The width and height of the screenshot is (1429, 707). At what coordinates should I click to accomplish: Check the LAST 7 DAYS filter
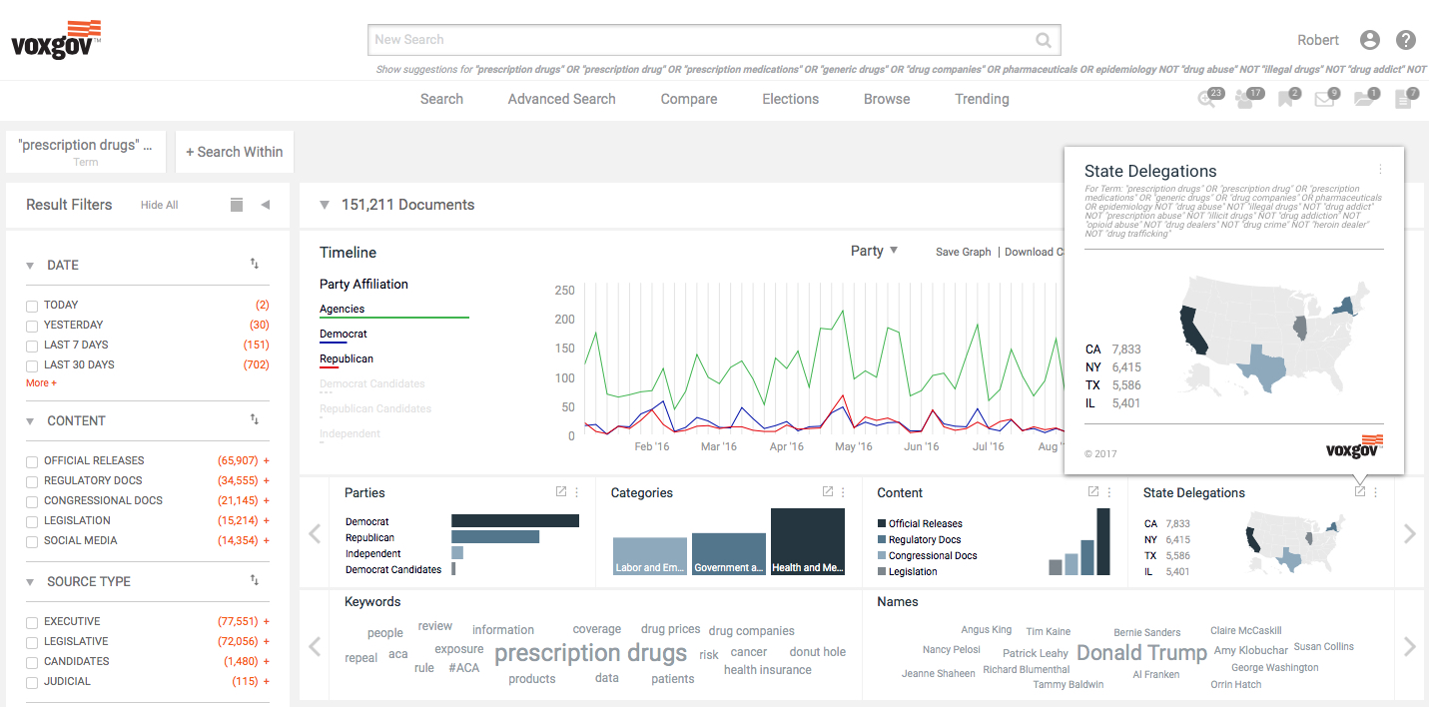(32, 346)
